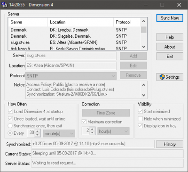188x172 pixels.
Task: Click Notes box scroll up arrow
Action: point(144,85)
